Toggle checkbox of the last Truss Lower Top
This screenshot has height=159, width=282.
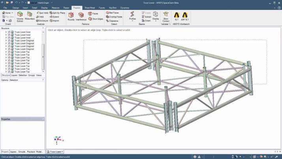coord(9,72)
